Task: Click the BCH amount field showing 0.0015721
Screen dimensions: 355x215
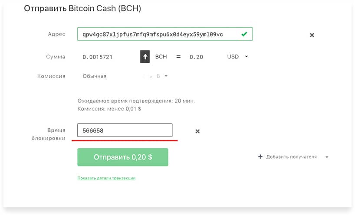Action: point(97,57)
